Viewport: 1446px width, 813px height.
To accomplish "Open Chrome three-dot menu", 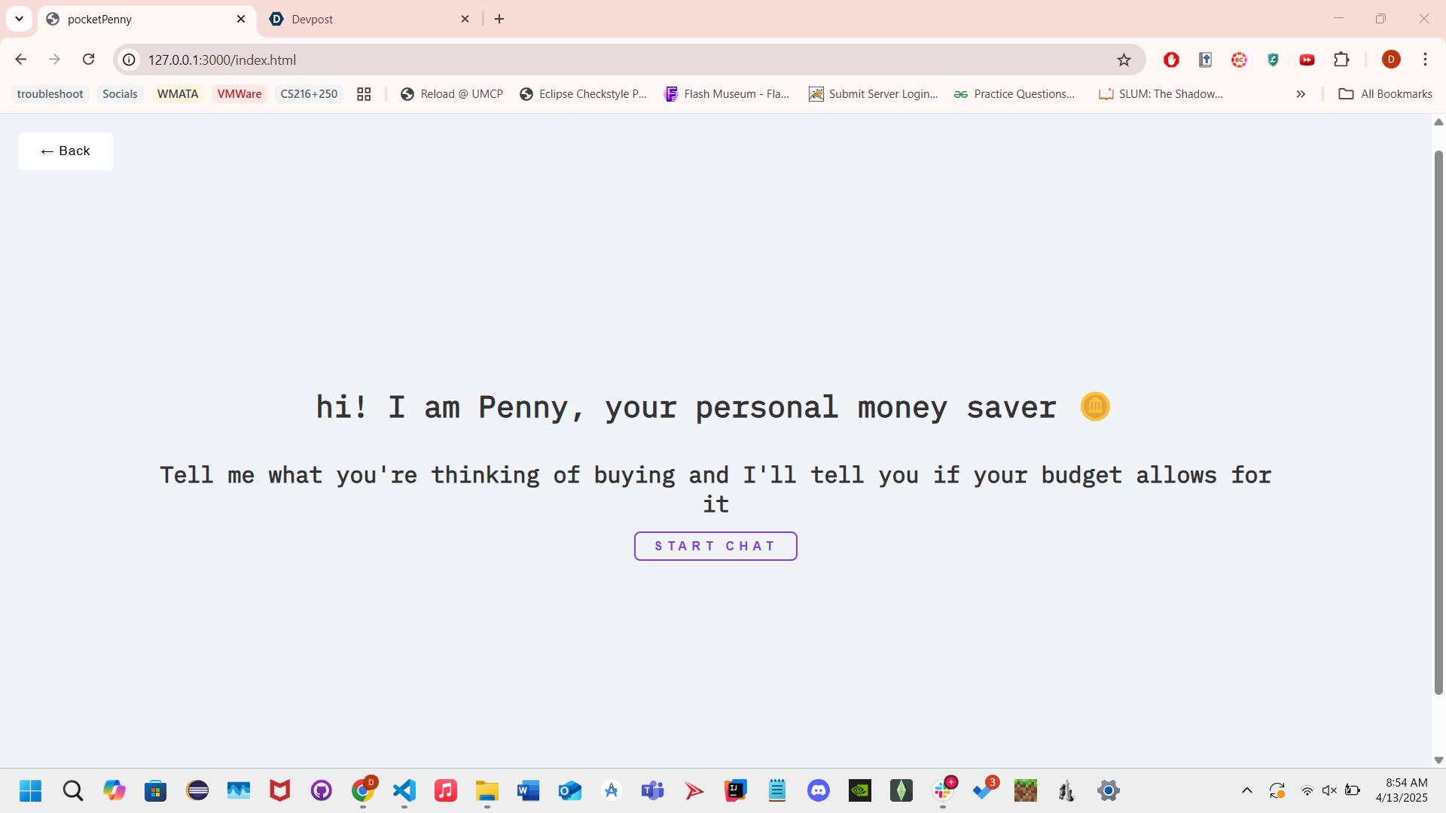I will tap(1425, 59).
